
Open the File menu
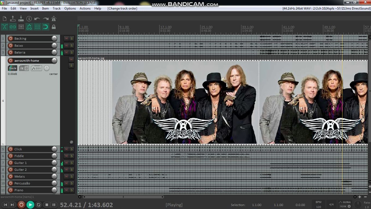pyautogui.click(x=4, y=8)
